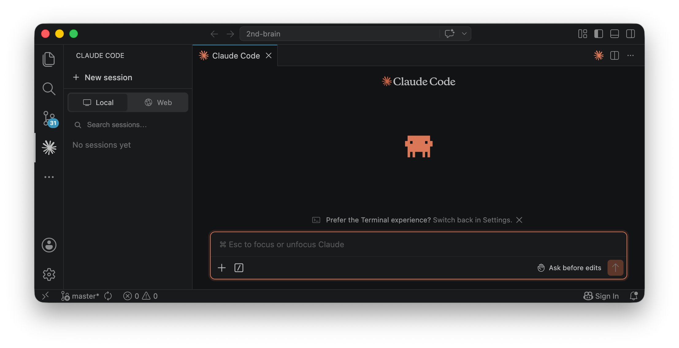This screenshot has width=679, height=348.
Task: Show additional views ellipsis in activity bar
Action: point(49,177)
